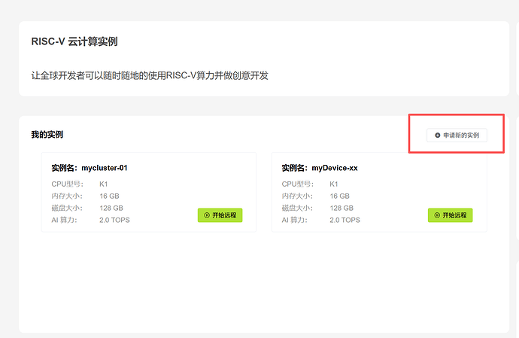Click the 2.0 TOPS value for myDevice-xx
This screenshot has width=519, height=338.
coord(344,220)
